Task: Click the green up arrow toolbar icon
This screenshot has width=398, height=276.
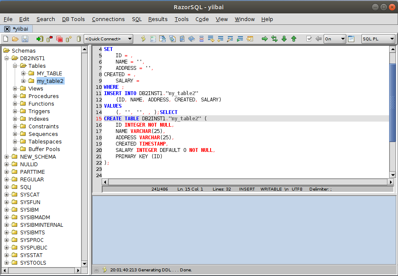Action: point(294,39)
